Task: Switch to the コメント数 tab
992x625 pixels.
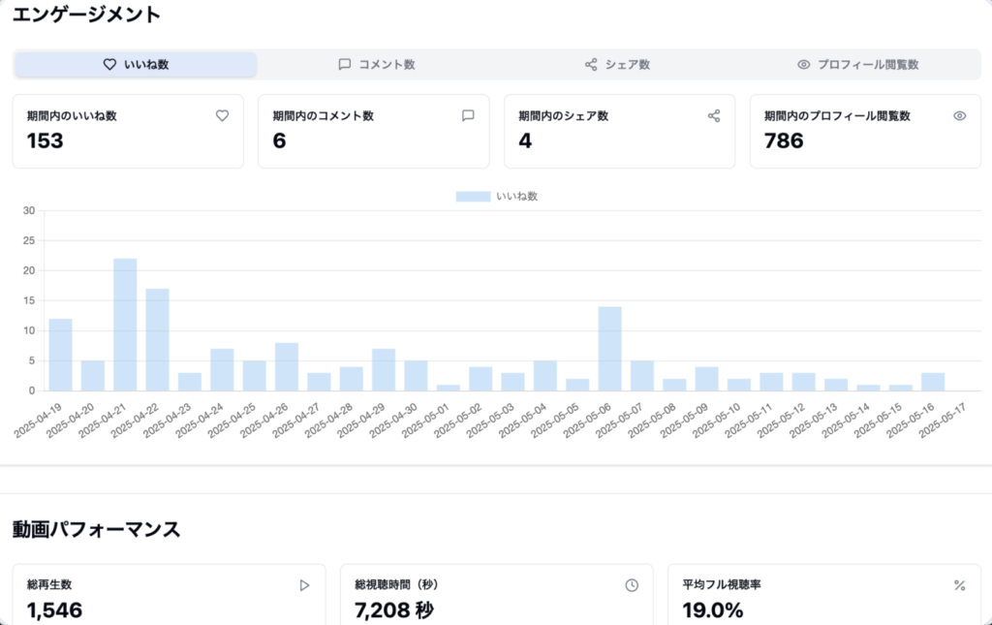Action: [x=377, y=65]
